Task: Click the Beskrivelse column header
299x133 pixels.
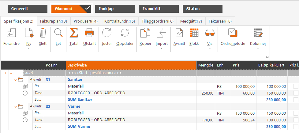Action: 131,65
